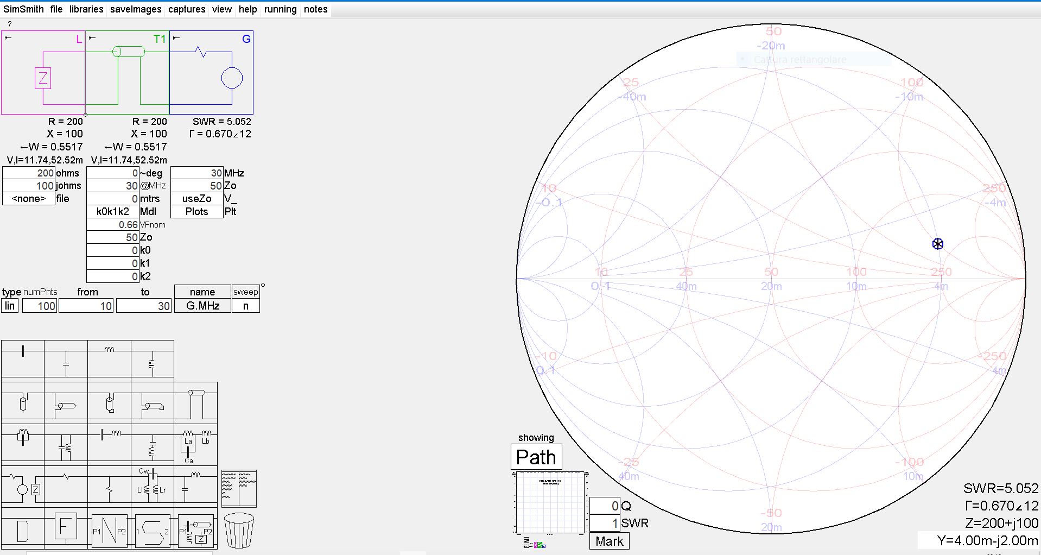
Task: Choose the La Lb Ca network component
Action: [x=196, y=444]
